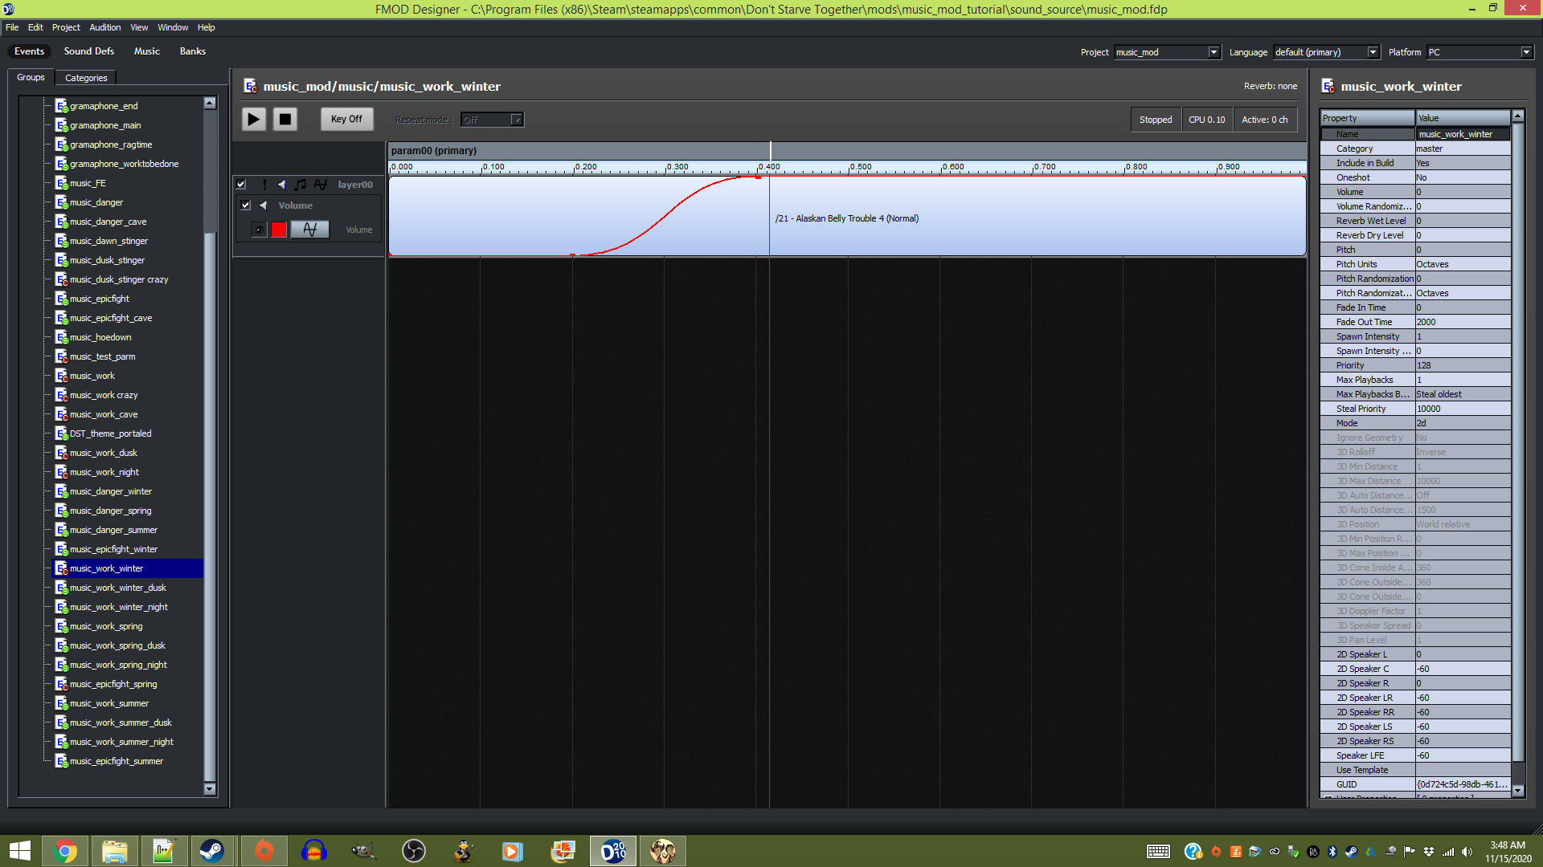Uncheck the Volume effect checkbox
The width and height of the screenshot is (1543, 867).
[x=246, y=206]
